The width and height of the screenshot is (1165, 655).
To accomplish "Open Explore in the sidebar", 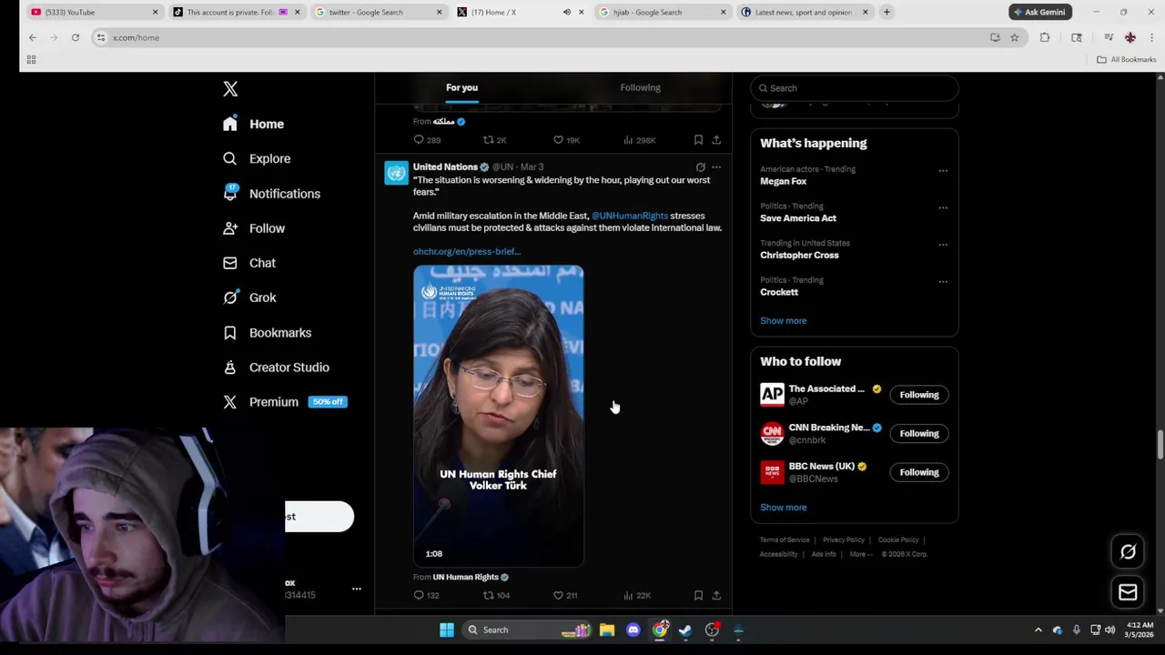I will pos(257,158).
